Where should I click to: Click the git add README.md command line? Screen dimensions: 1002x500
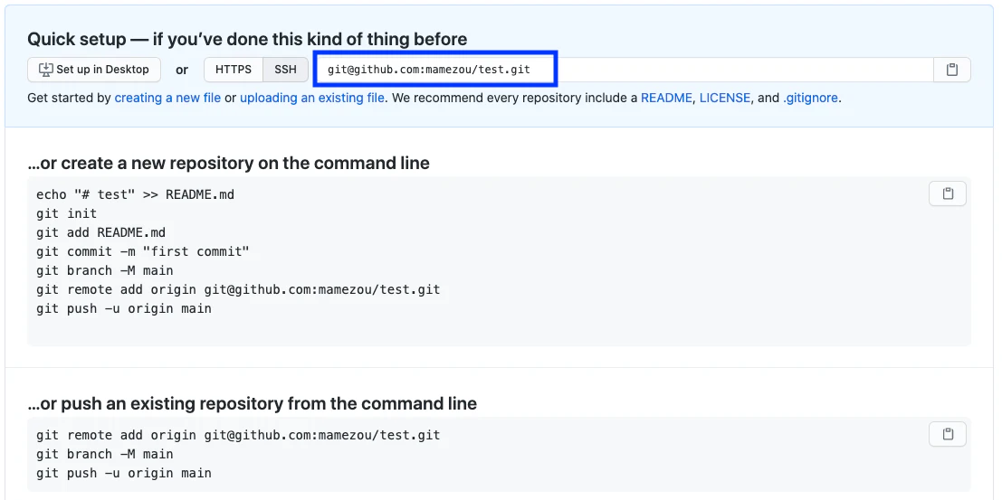pos(101,232)
